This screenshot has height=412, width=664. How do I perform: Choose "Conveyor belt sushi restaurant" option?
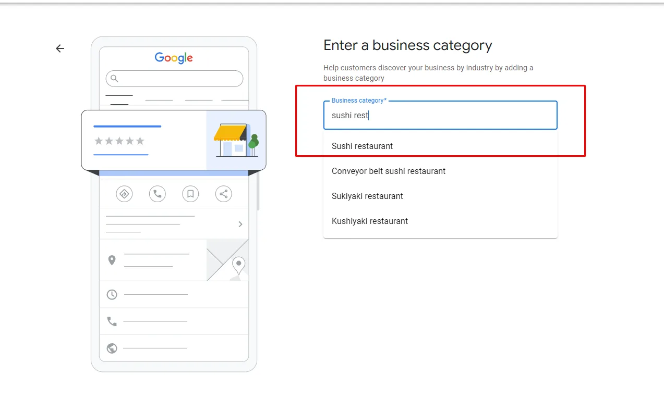tap(389, 171)
